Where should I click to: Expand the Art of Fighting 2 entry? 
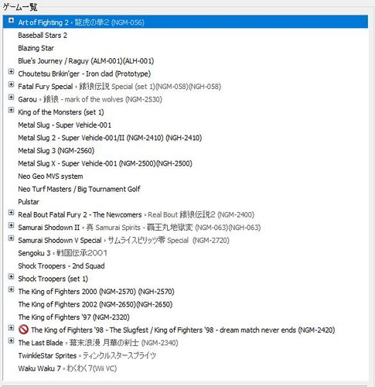11,20
